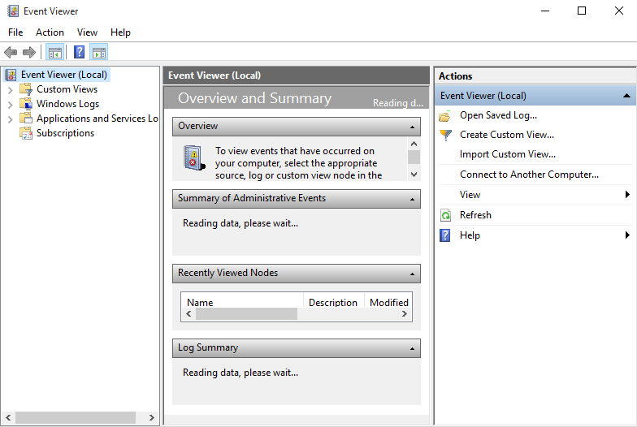Click the console tree scroll left arrow
This screenshot has height=427, width=637.
[8, 417]
